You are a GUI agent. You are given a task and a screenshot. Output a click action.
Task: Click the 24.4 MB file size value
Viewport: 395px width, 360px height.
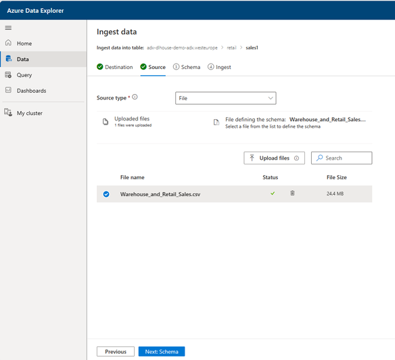pyautogui.click(x=335, y=194)
